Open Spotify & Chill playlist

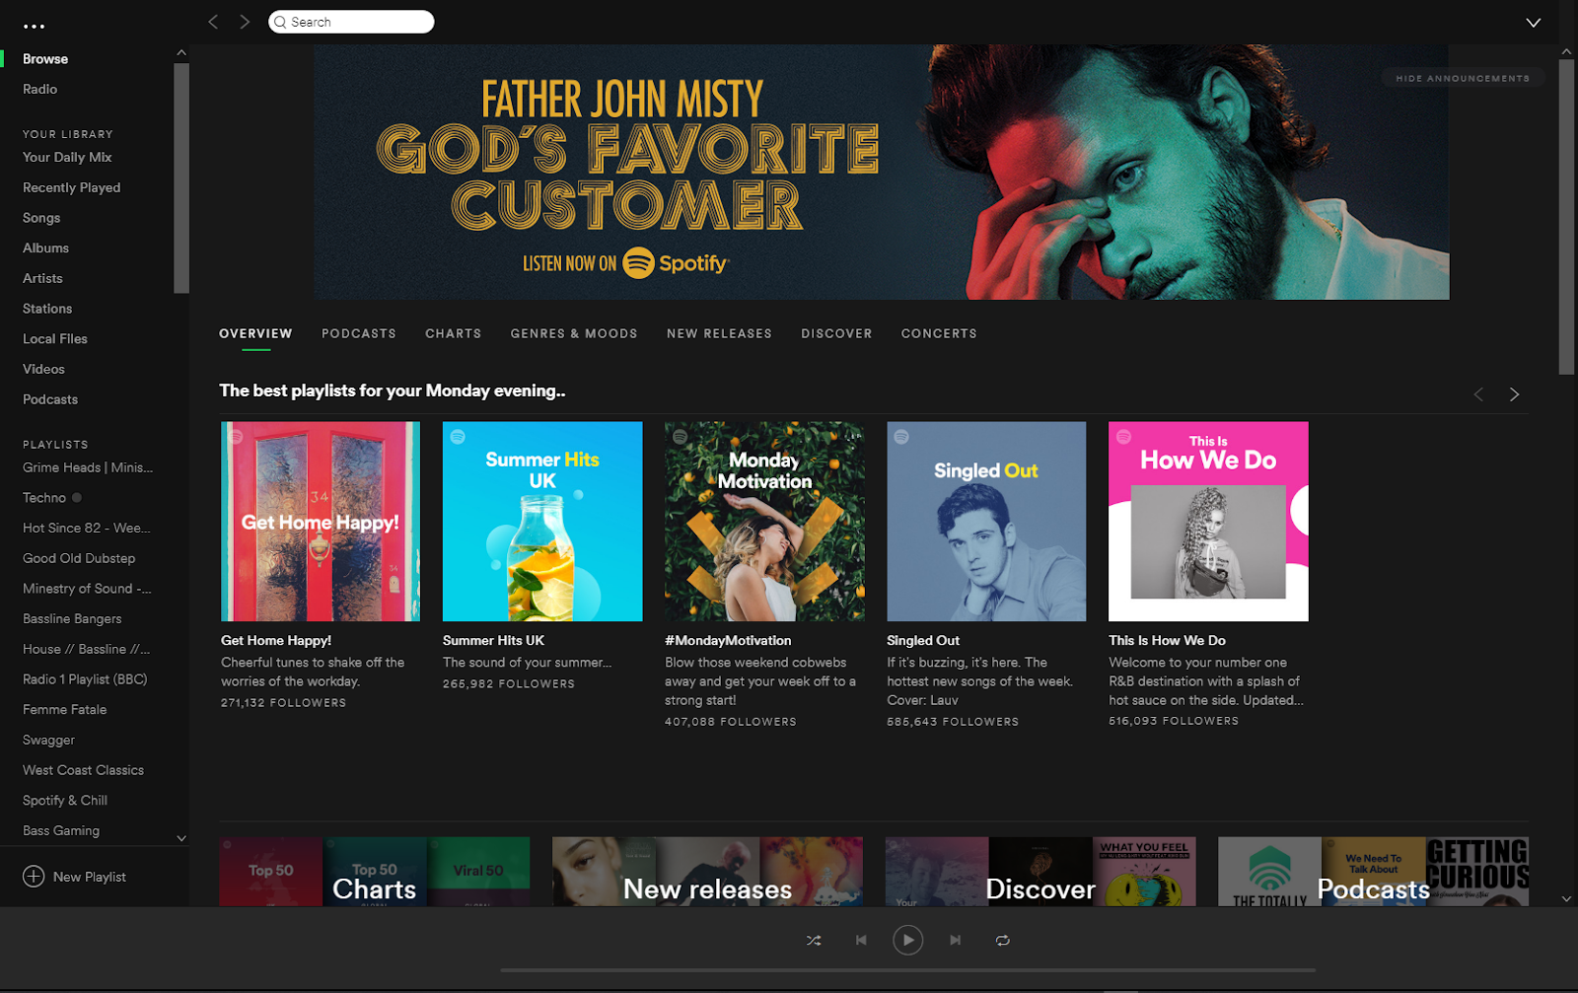point(65,801)
